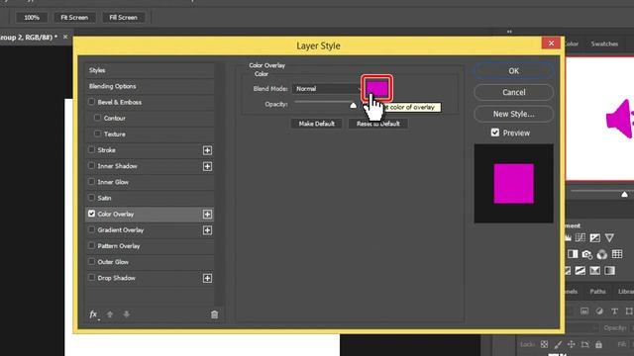This screenshot has height=356, width=634.
Task: Add another Stroke effect with plus icon
Action: click(x=207, y=150)
